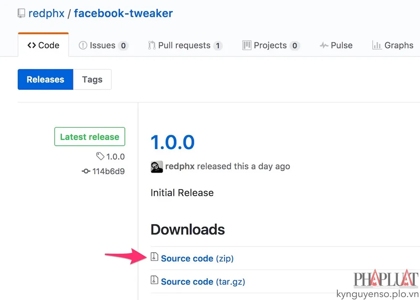Open the Code tab
The height and width of the screenshot is (300, 420).
(x=43, y=45)
